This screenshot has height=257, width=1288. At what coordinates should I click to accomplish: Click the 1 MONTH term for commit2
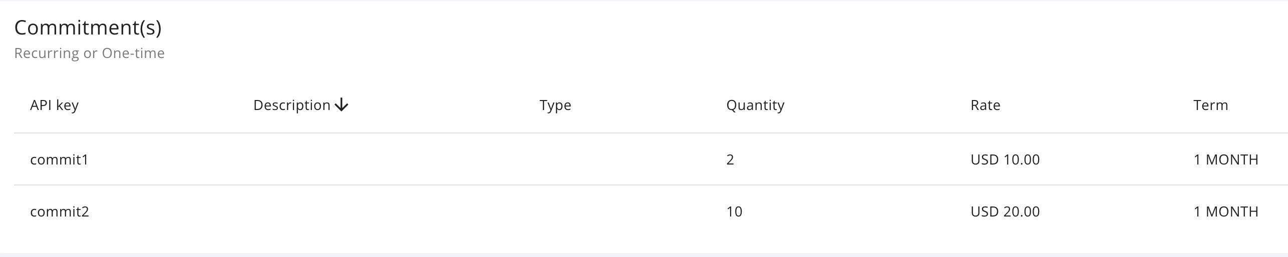pos(1225,211)
